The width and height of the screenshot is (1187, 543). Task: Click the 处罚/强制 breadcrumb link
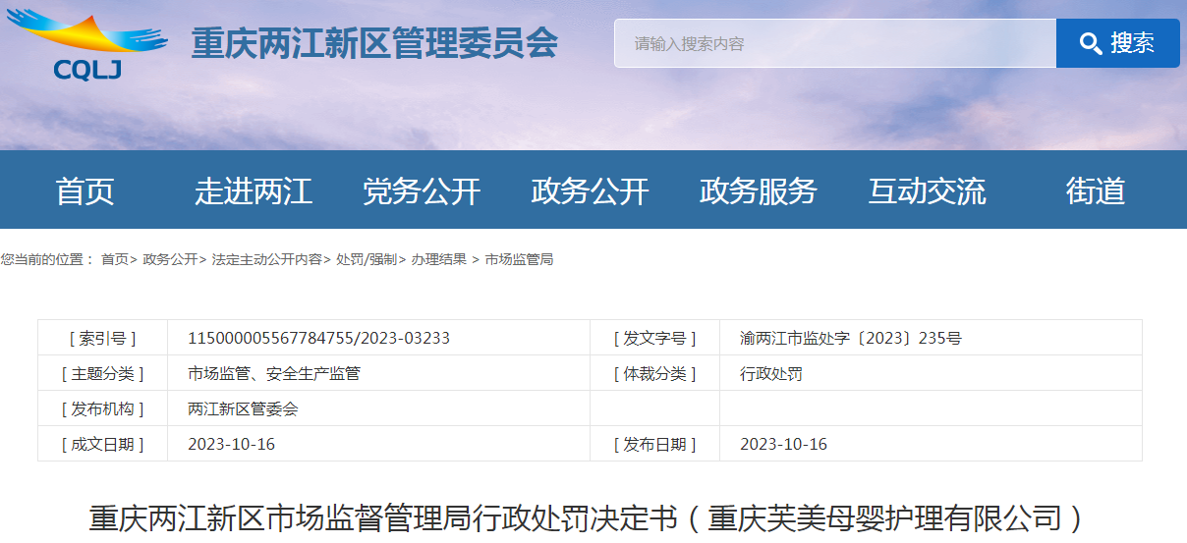click(366, 259)
